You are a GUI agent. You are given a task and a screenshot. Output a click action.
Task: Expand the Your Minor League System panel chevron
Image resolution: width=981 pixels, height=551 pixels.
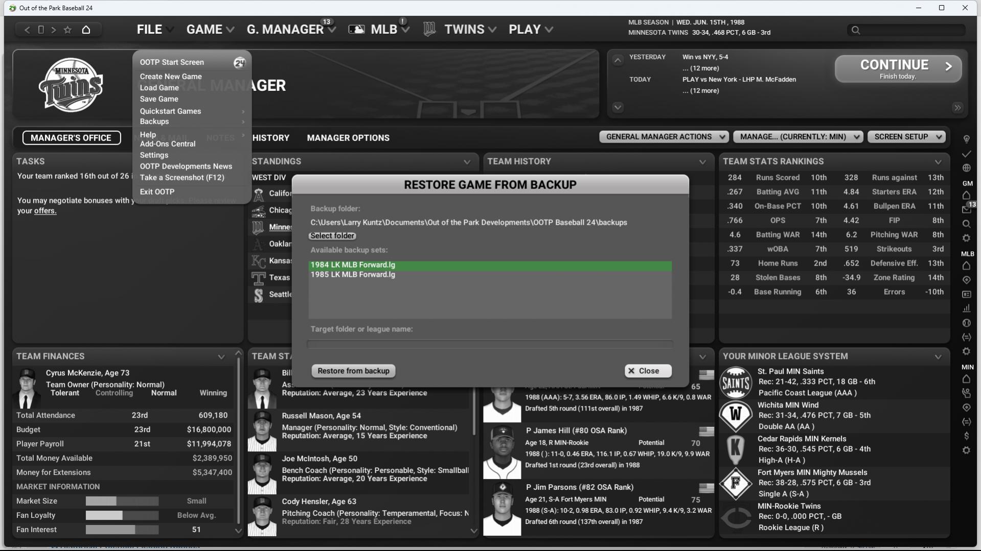[x=938, y=357]
